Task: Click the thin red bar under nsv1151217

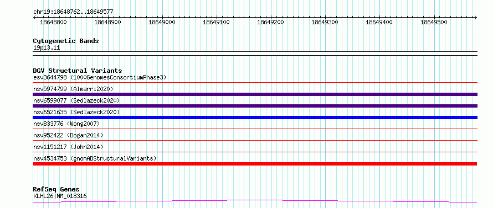Action: [255, 152]
